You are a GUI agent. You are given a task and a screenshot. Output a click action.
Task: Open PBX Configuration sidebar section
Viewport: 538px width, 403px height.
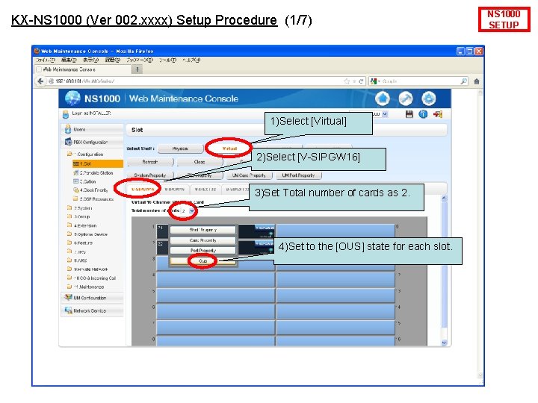[x=93, y=142]
